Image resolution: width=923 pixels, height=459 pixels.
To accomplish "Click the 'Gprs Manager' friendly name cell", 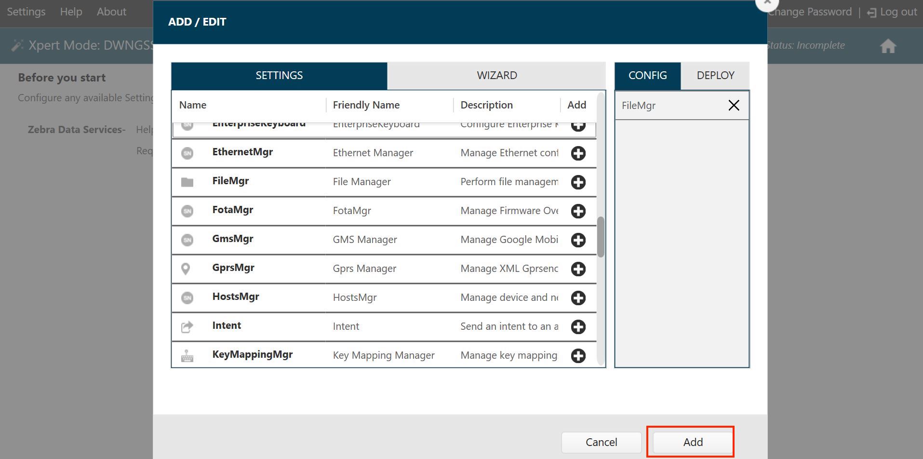I will click(x=364, y=269).
